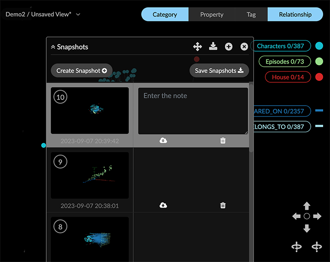Image resolution: width=330 pixels, height=262 pixels.
Task: Toggle the House 0/14 category filter
Action: 287,77
